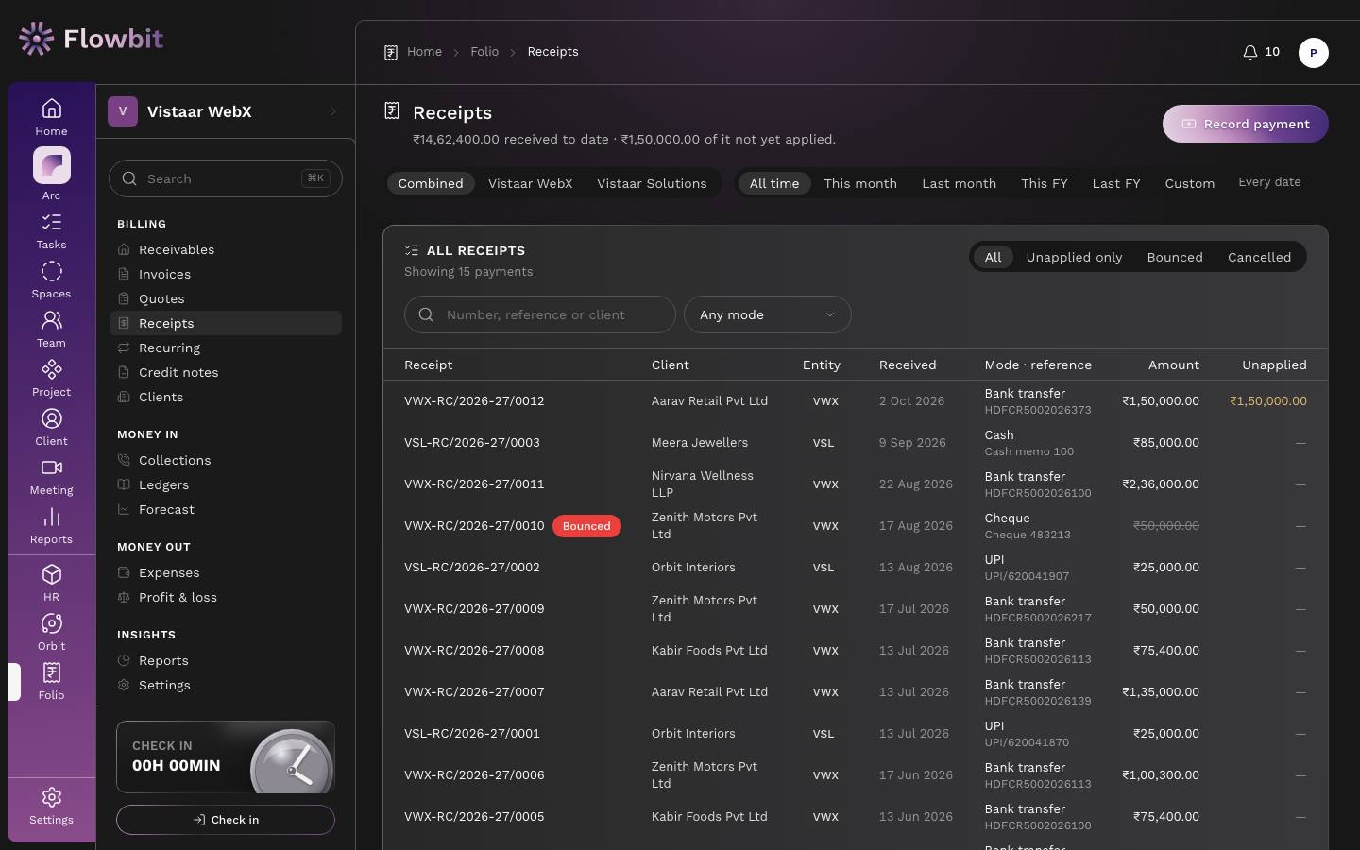Go to Home in breadcrumb
Viewport: 1360px width, 850px height.
pos(424,52)
